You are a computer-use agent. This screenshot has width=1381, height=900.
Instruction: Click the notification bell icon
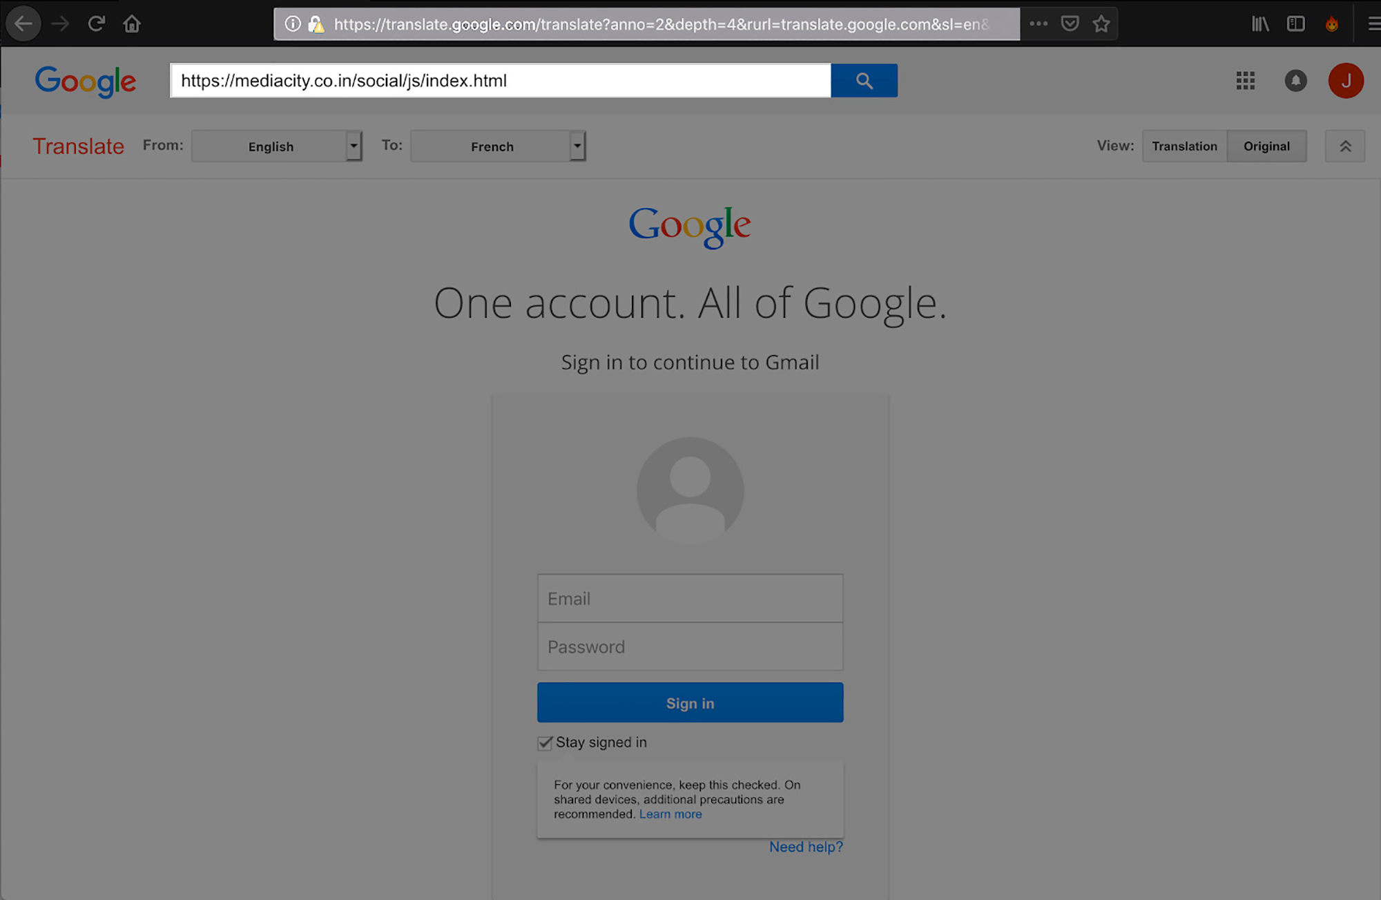(x=1295, y=82)
